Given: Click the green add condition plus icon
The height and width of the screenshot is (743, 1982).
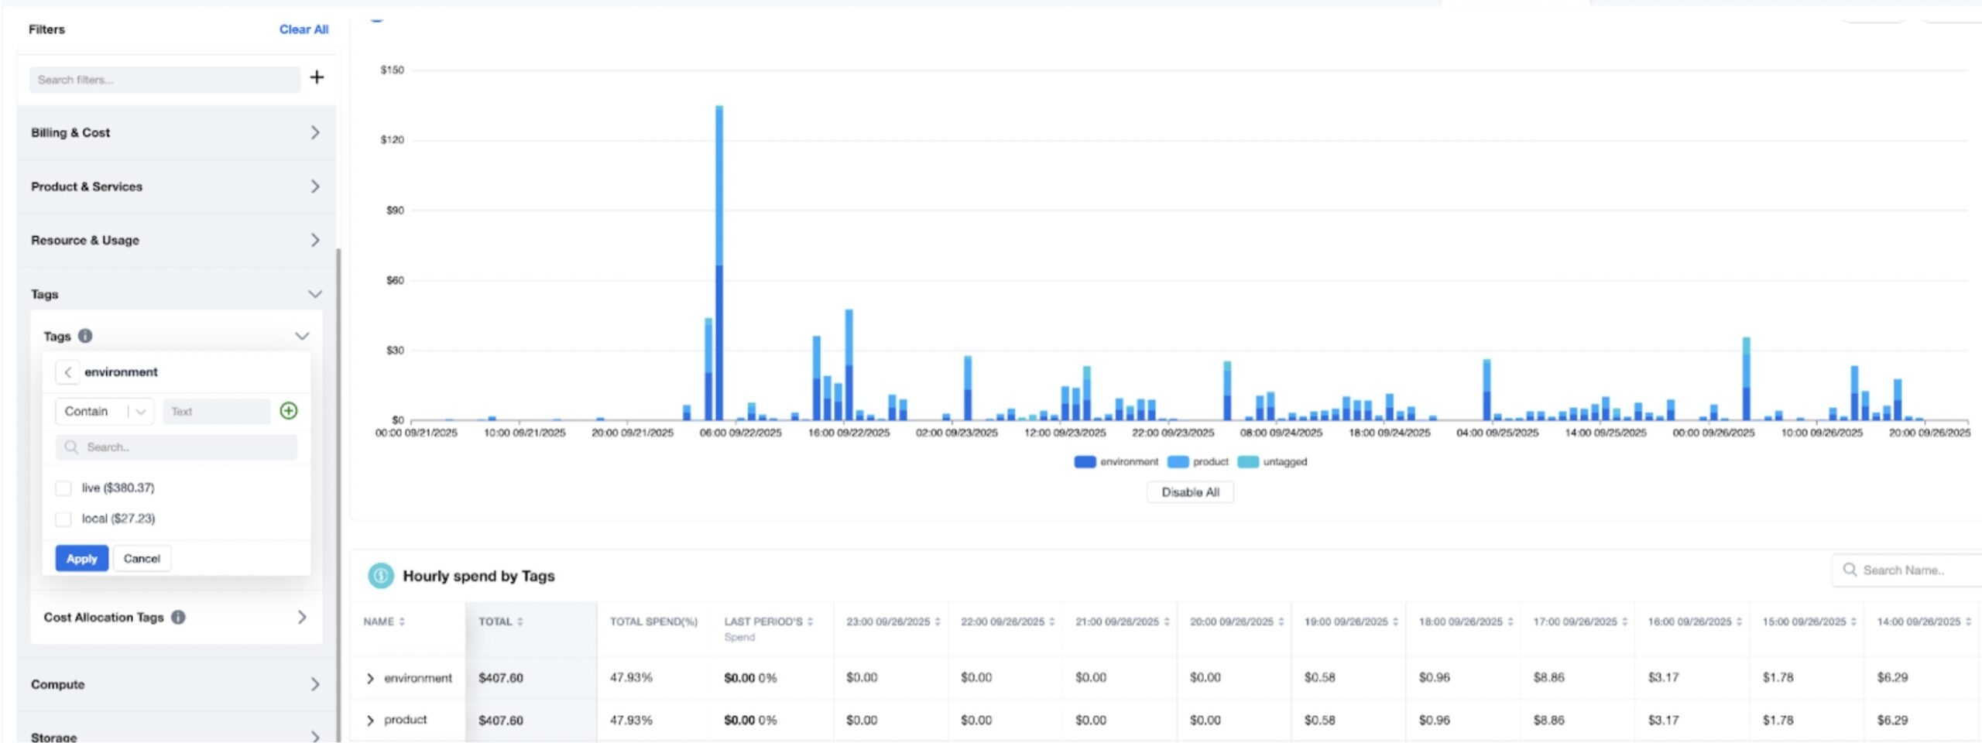Looking at the screenshot, I should [x=289, y=411].
